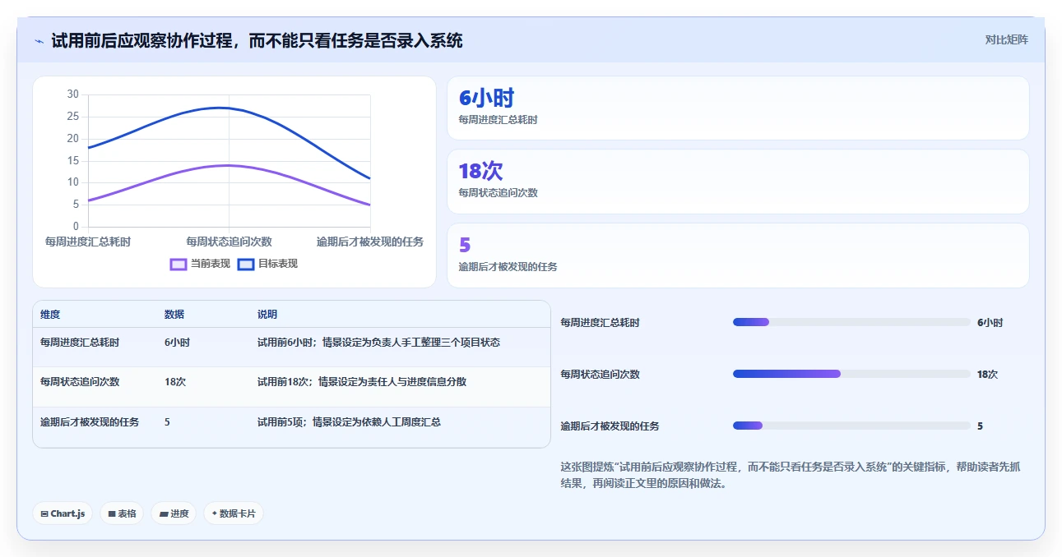Click chart x-axis label 逾期后才被发现的任务

(370, 242)
